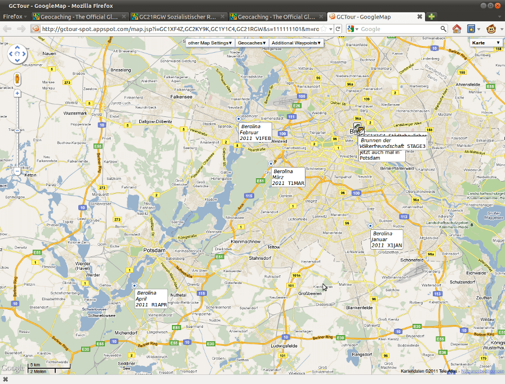Open the list all tabs dropdown
The width and height of the screenshot is (505, 384).
pyautogui.click(x=500, y=16)
